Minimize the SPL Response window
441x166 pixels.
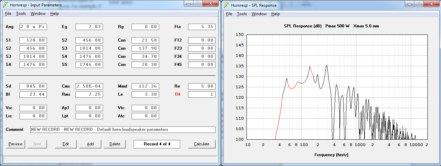(409, 4)
